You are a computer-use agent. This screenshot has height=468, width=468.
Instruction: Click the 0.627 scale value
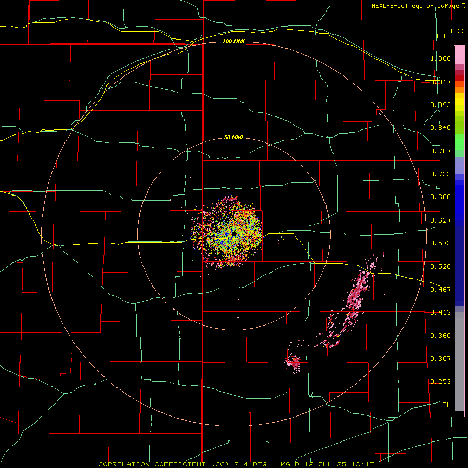(440, 220)
